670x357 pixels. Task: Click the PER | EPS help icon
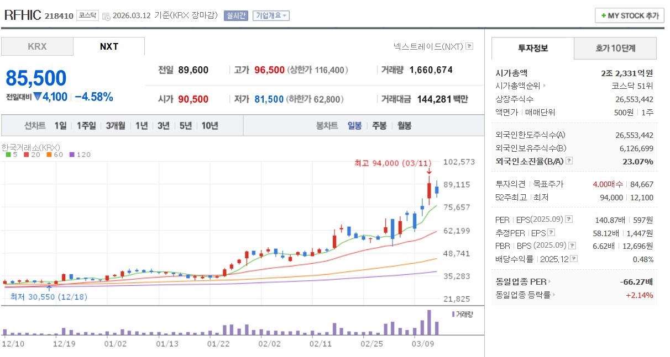tap(569, 220)
